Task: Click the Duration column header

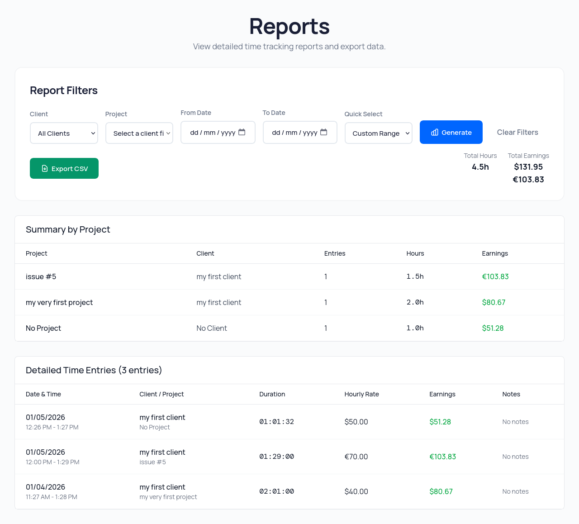Action: [272, 394]
